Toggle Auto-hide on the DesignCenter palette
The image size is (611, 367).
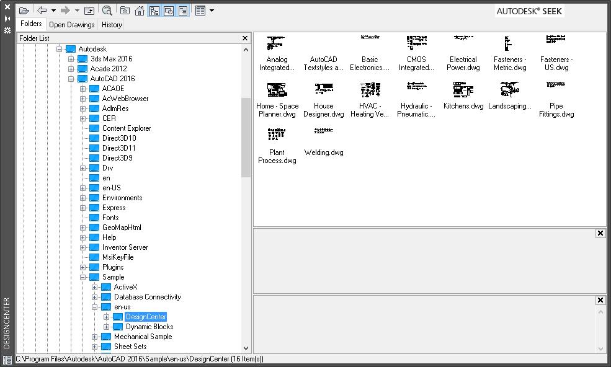(7, 19)
